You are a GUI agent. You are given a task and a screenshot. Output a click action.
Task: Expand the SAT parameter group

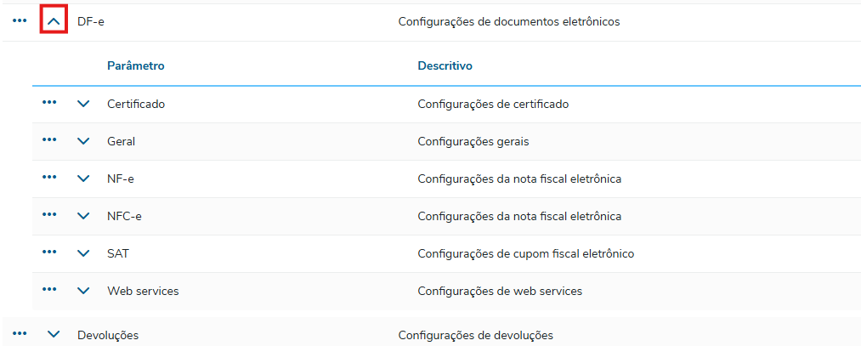point(83,253)
